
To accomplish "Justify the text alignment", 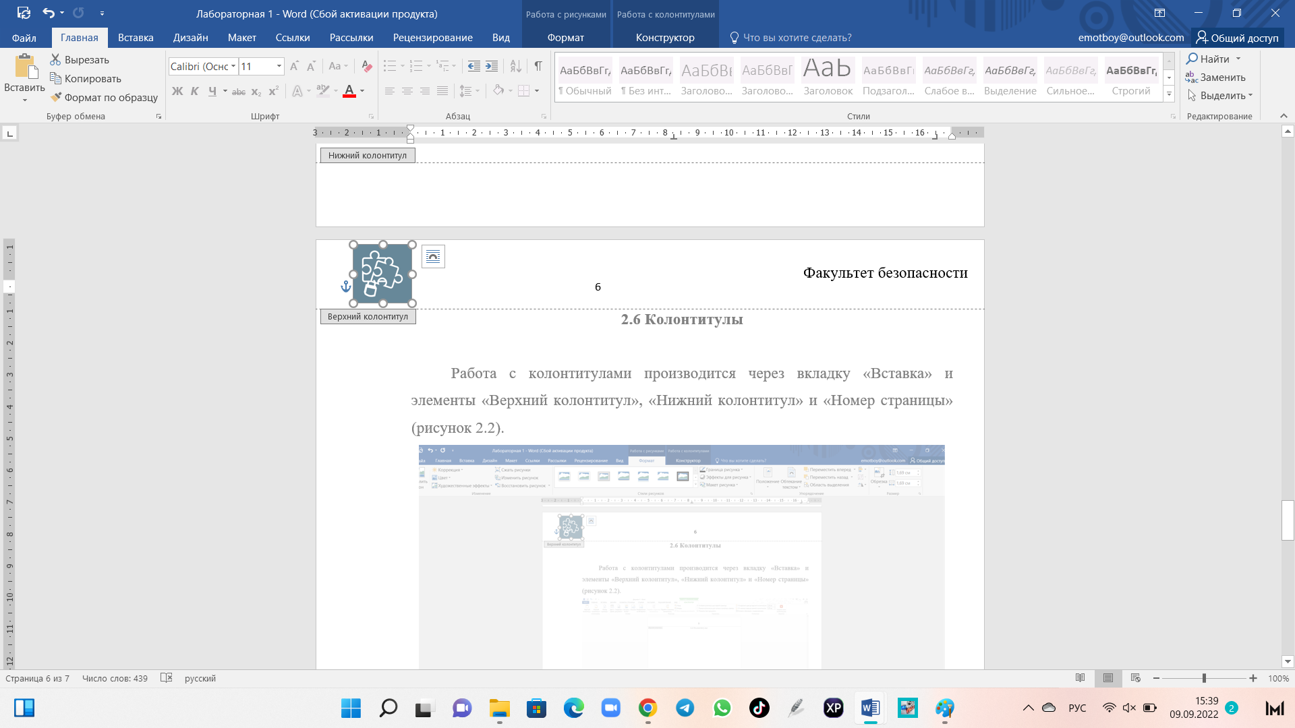I will click(442, 91).
